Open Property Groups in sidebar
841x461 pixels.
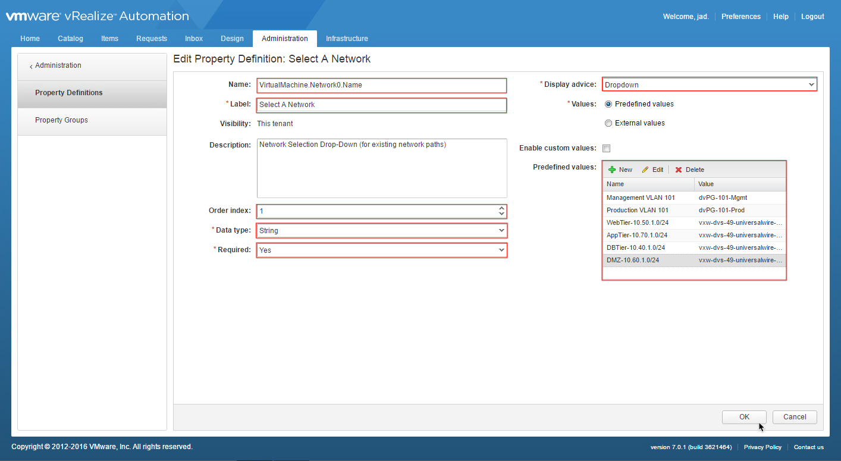92,121
